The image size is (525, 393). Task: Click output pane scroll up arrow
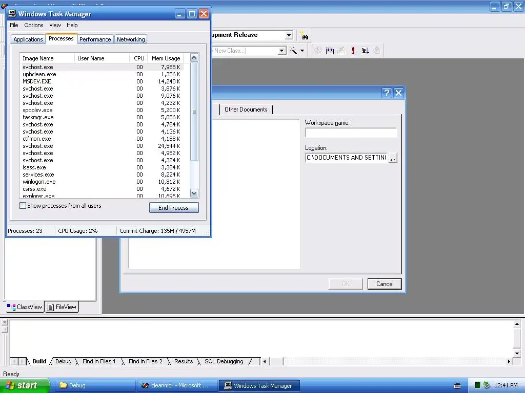517,324
